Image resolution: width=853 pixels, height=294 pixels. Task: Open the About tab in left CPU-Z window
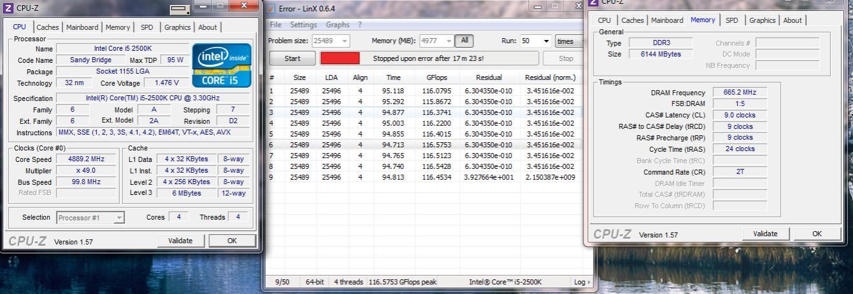208,27
